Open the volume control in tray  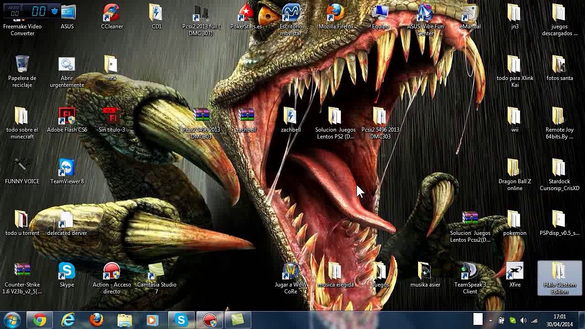click(523, 321)
